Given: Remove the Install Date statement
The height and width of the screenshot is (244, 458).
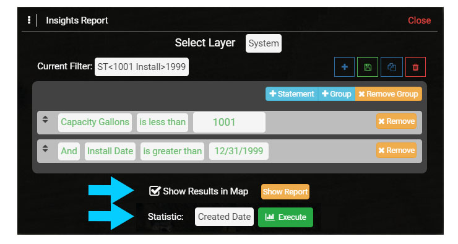Looking at the screenshot, I should (396, 150).
